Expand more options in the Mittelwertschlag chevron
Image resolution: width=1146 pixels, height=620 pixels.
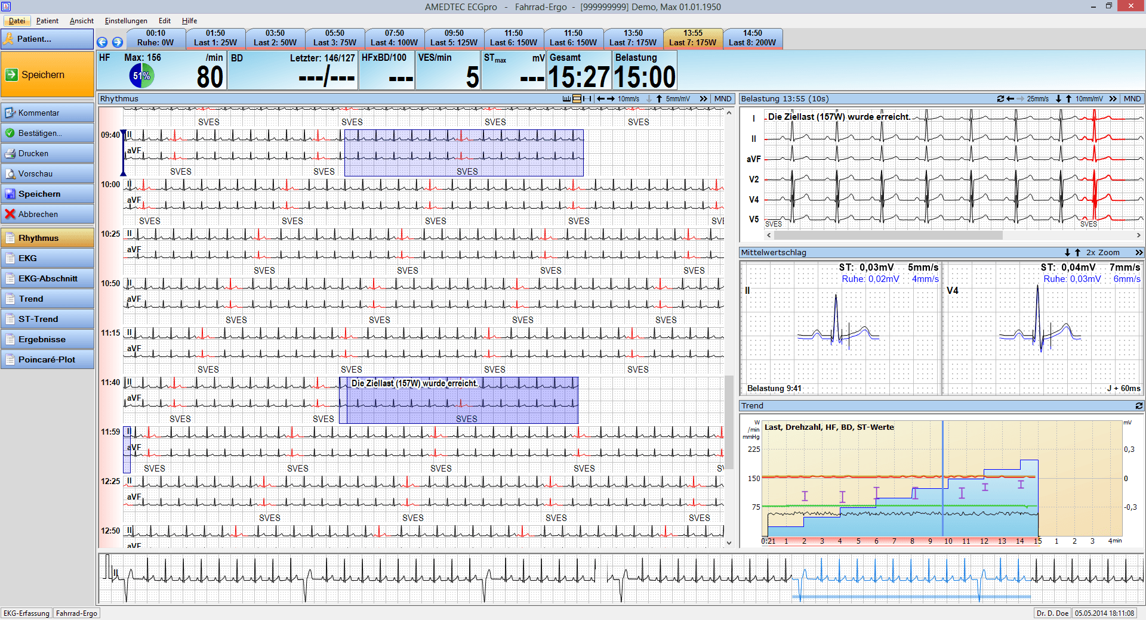(x=1139, y=253)
